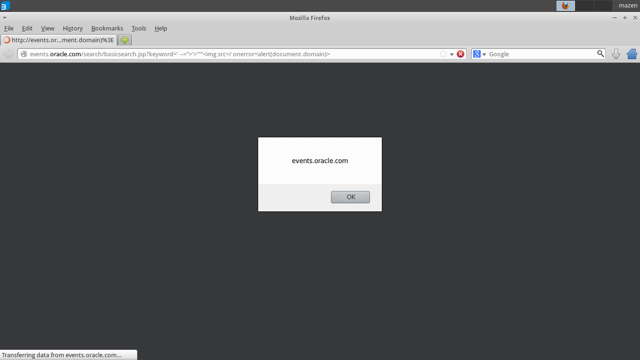Open the History menu

(x=73, y=28)
